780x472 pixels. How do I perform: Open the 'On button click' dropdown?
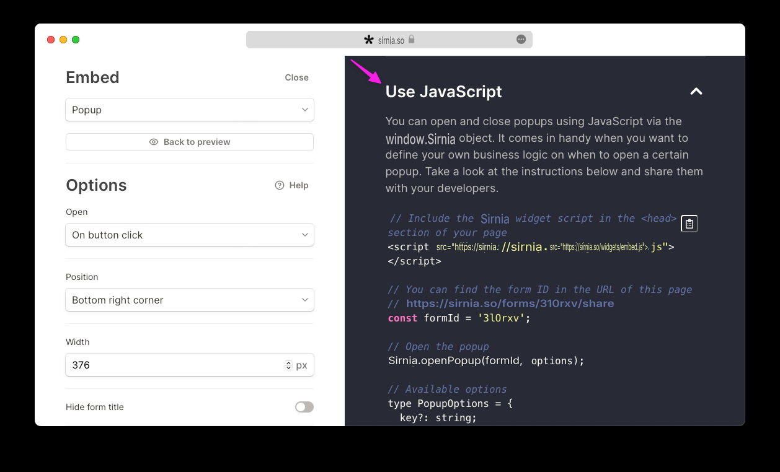pyautogui.click(x=190, y=235)
